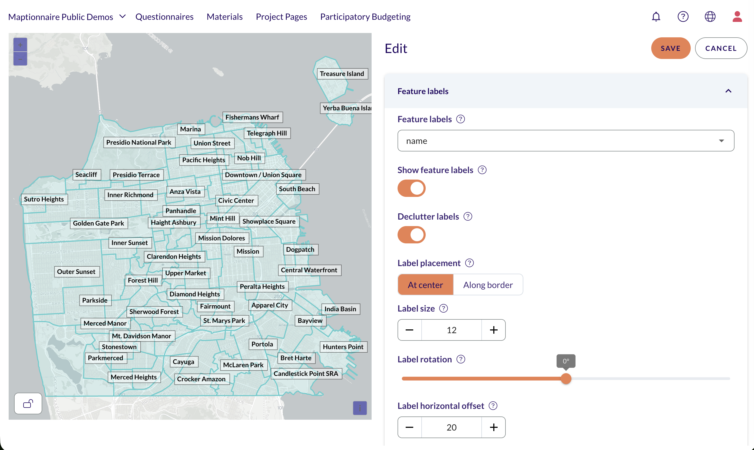Increase label horizontal offset
This screenshot has width=754, height=450.
[x=494, y=427]
